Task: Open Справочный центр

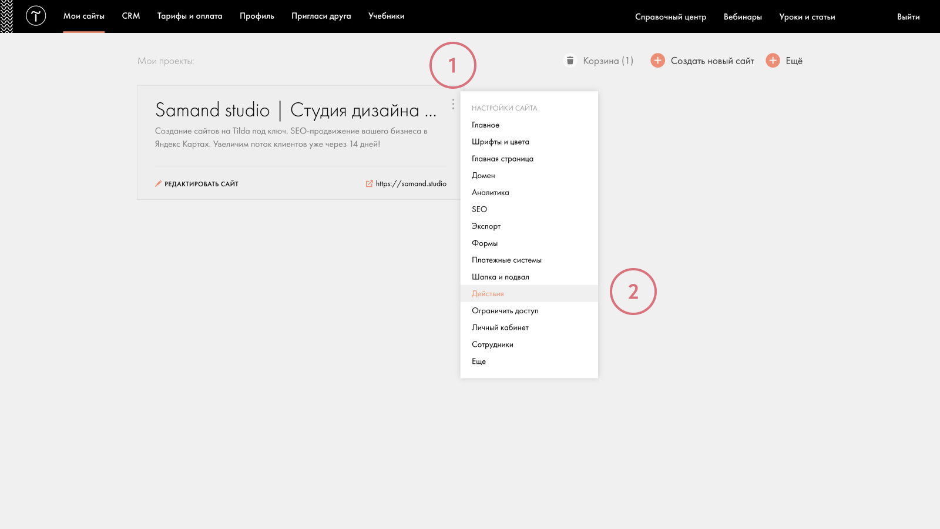Action: pyautogui.click(x=670, y=16)
